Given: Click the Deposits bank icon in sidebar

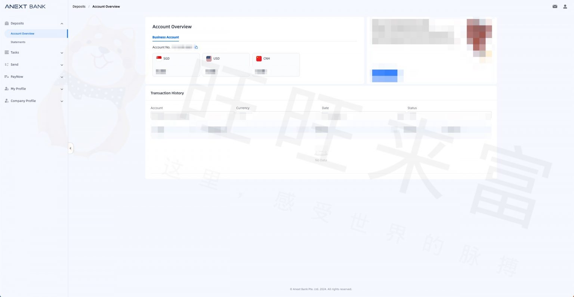Looking at the screenshot, I should (7, 23).
